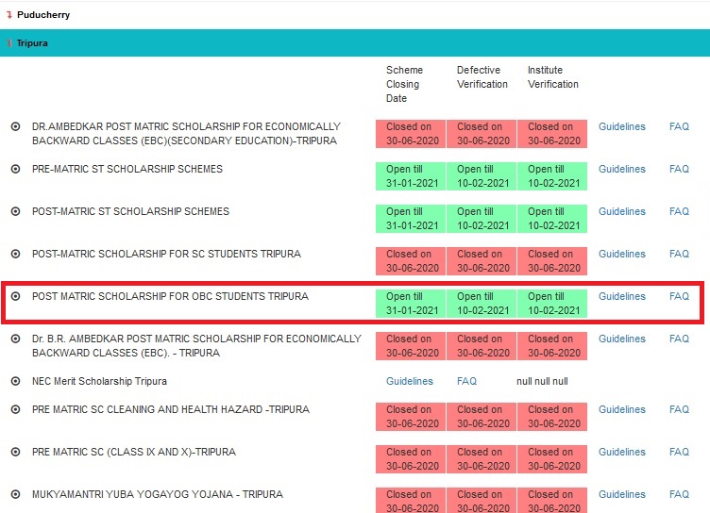Select the Post-Matric ST Scholarship Schemes title
Image resolution: width=710 pixels, height=513 pixels.
[x=130, y=212]
